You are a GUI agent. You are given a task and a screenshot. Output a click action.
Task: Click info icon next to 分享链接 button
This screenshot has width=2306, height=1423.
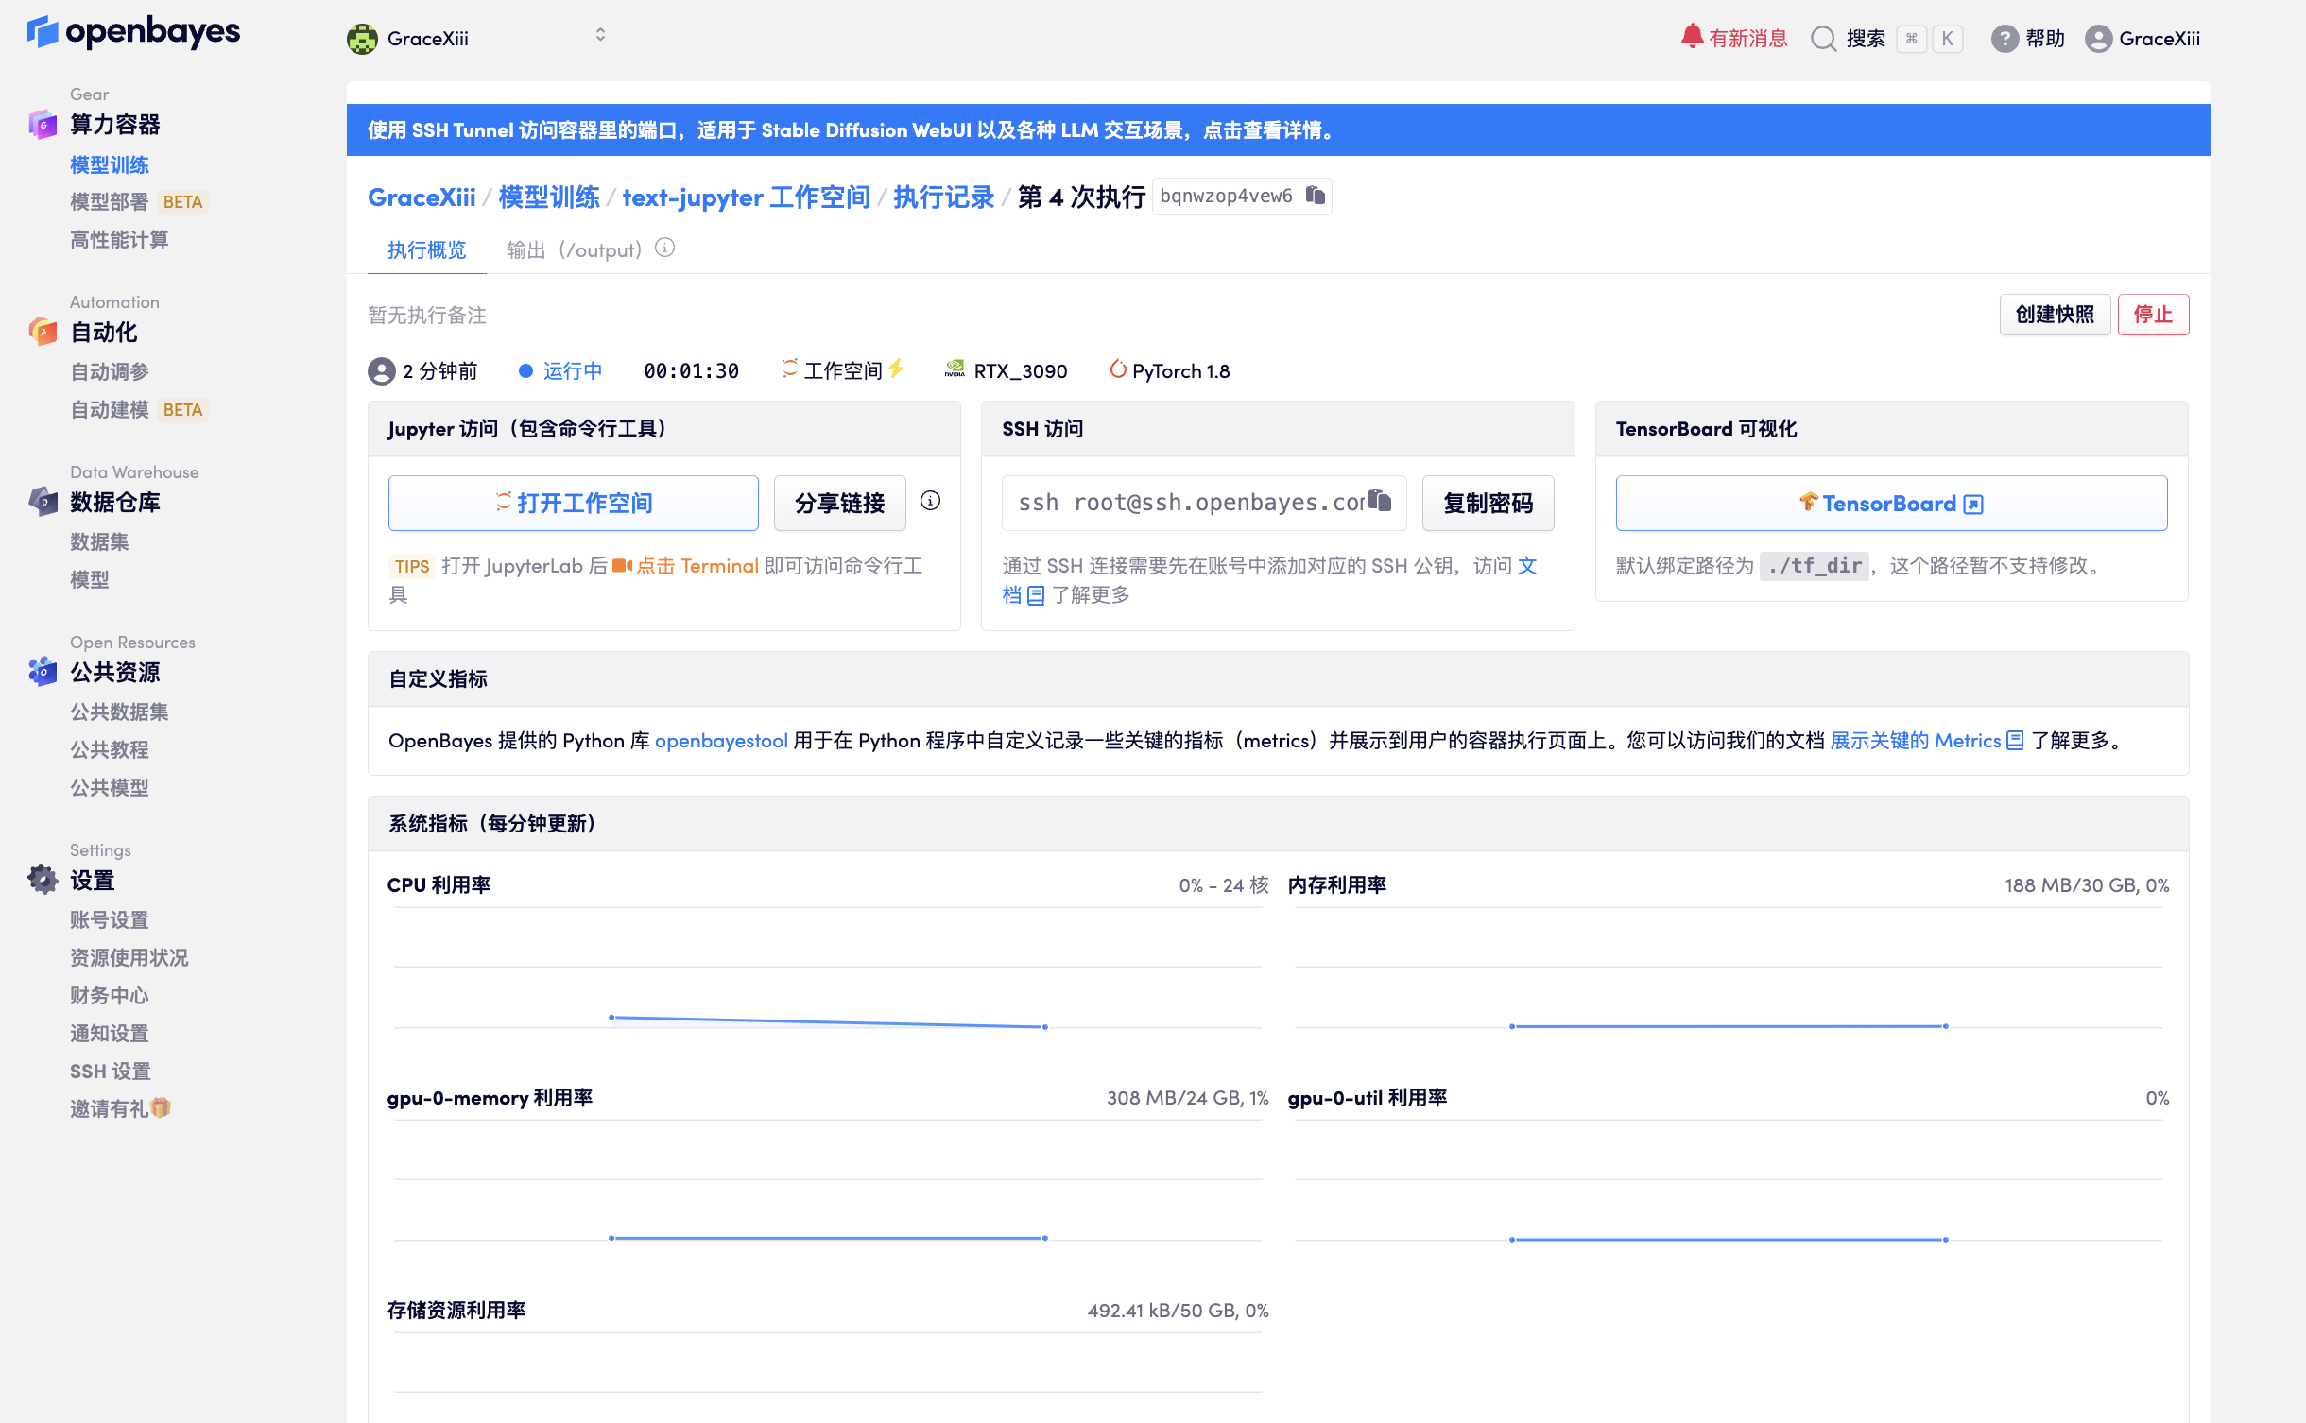coord(930,501)
